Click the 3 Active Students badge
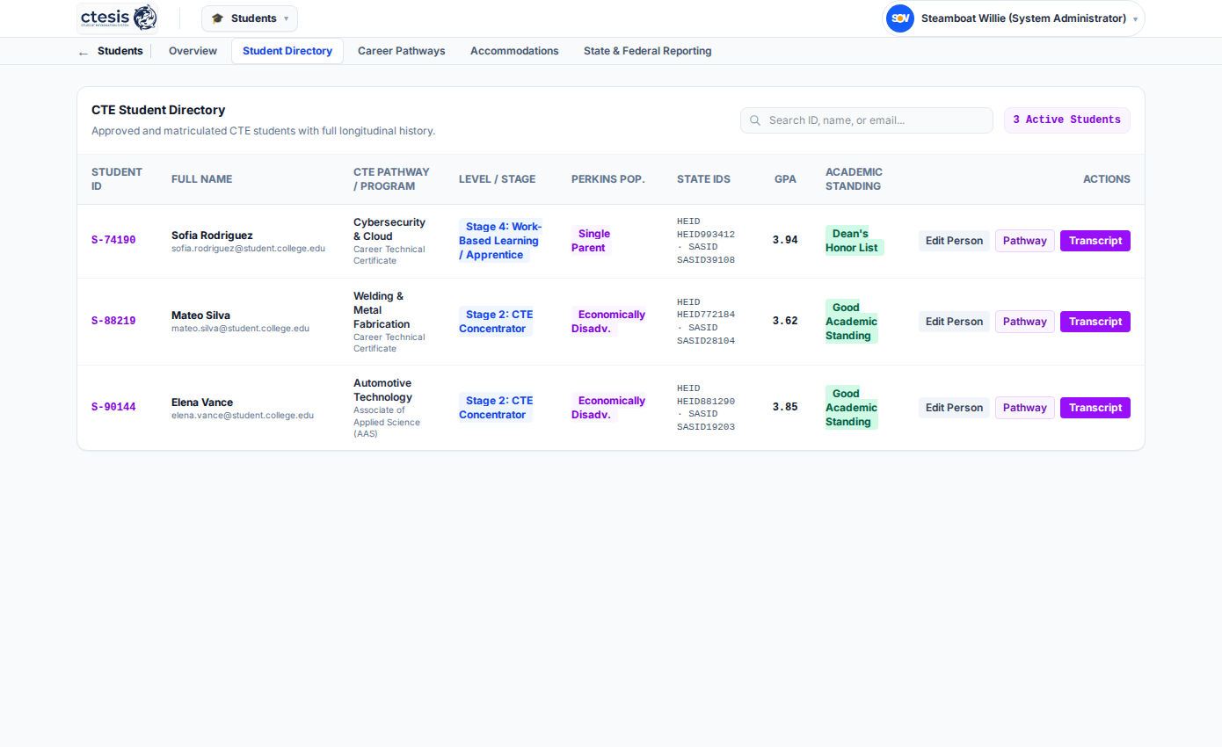The image size is (1222, 747). pyautogui.click(x=1067, y=120)
